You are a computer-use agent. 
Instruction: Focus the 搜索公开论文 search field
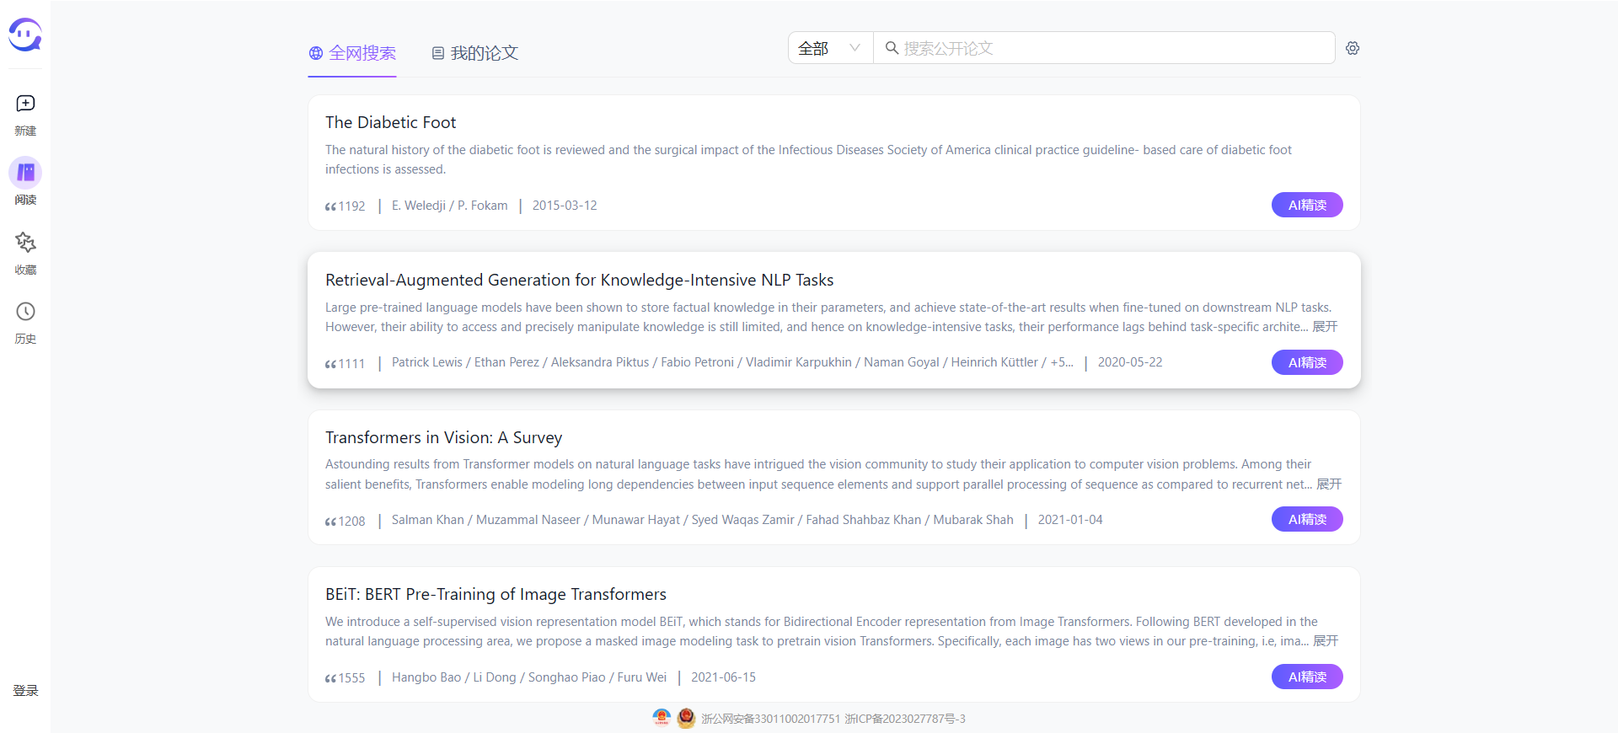pos(1112,48)
